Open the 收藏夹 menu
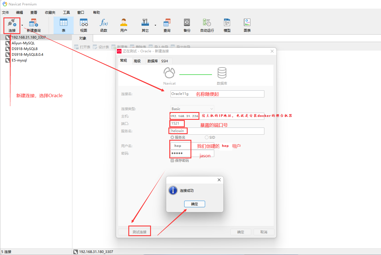The width and height of the screenshot is (381, 255). pos(50,13)
